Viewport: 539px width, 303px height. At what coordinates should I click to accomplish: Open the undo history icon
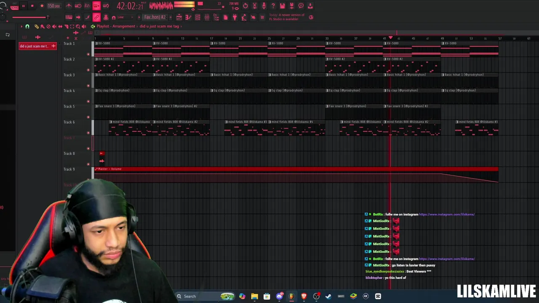point(245,6)
